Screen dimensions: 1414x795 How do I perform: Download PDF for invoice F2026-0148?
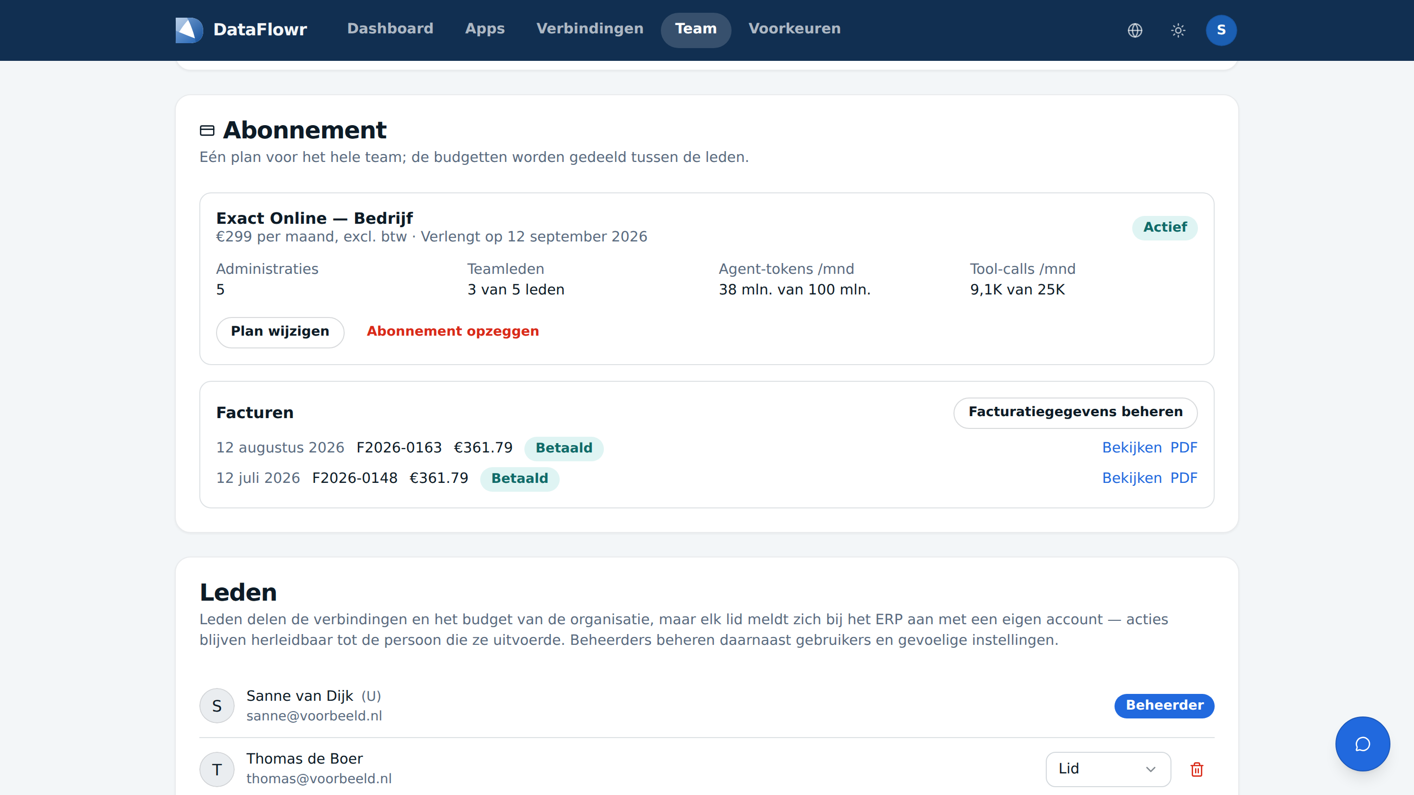(1183, 478)
